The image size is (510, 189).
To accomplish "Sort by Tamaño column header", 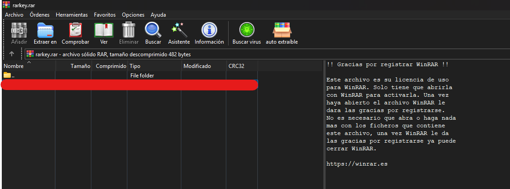I will [x=73, y=66].
